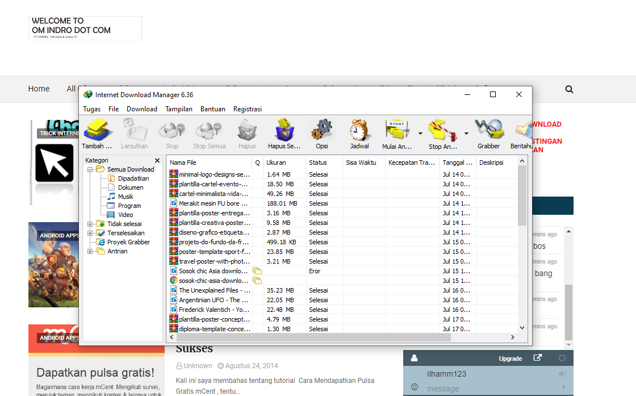This screenshot has width=636, height=396.
Task: Click the file list vertical scrollbar thumb
Action: coord(522,195)
